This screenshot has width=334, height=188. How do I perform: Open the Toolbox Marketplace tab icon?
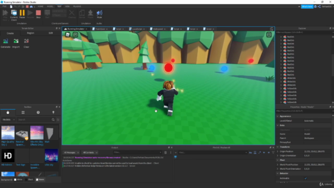(x=8, y=112)
